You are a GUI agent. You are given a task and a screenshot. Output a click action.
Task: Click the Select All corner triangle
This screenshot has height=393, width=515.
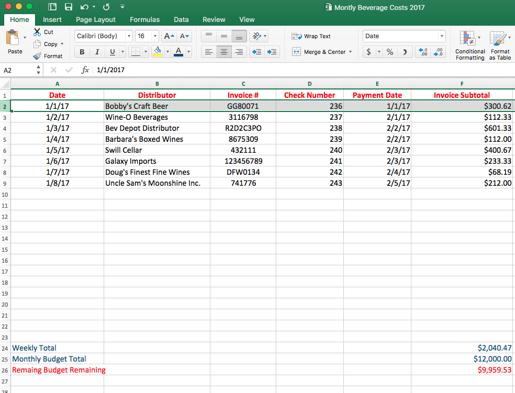click(6, 84)
